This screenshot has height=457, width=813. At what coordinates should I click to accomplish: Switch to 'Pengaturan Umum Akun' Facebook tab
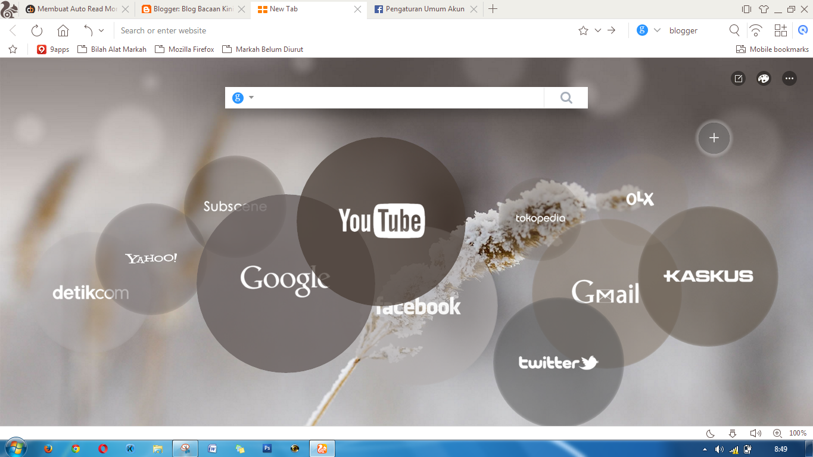425,9
